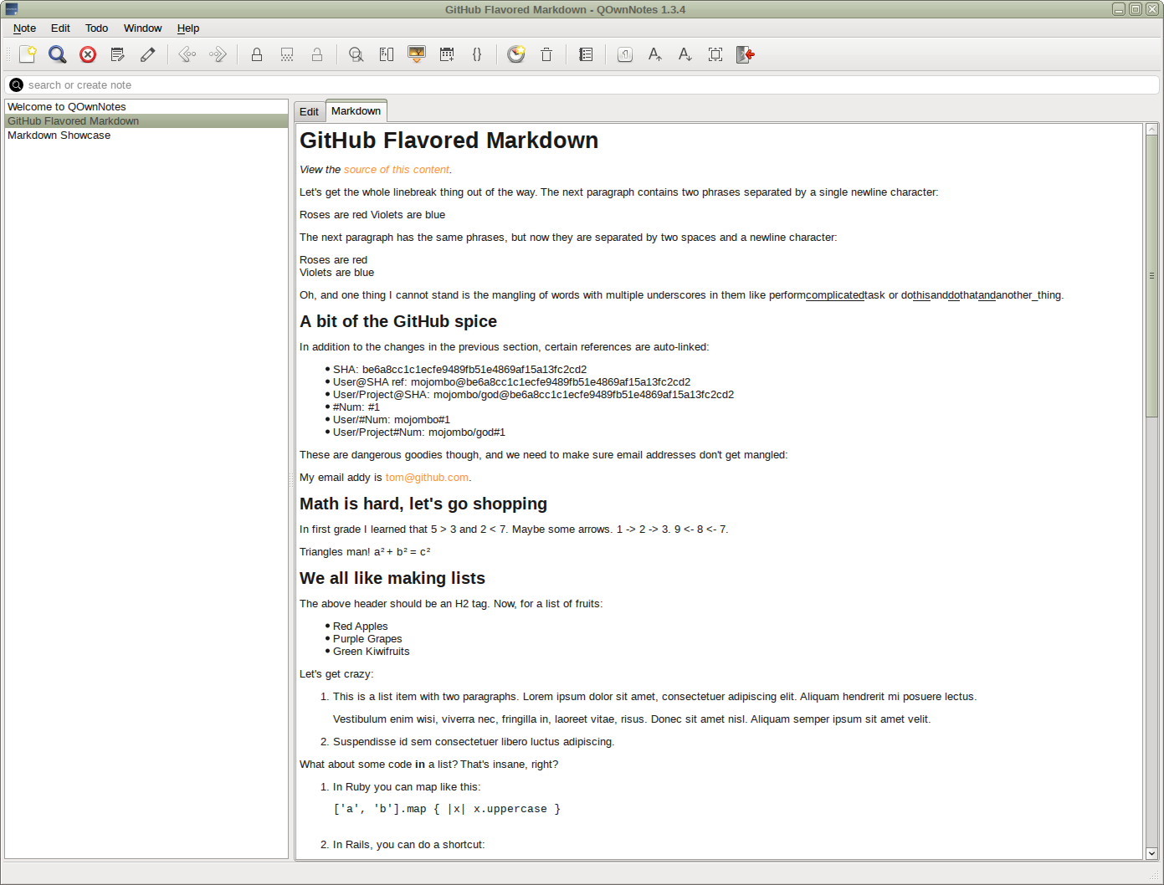This screenshot has height=885, width=1164.
Task: Click the trash can icon in toolbar
Action: (x=546, y=54)
